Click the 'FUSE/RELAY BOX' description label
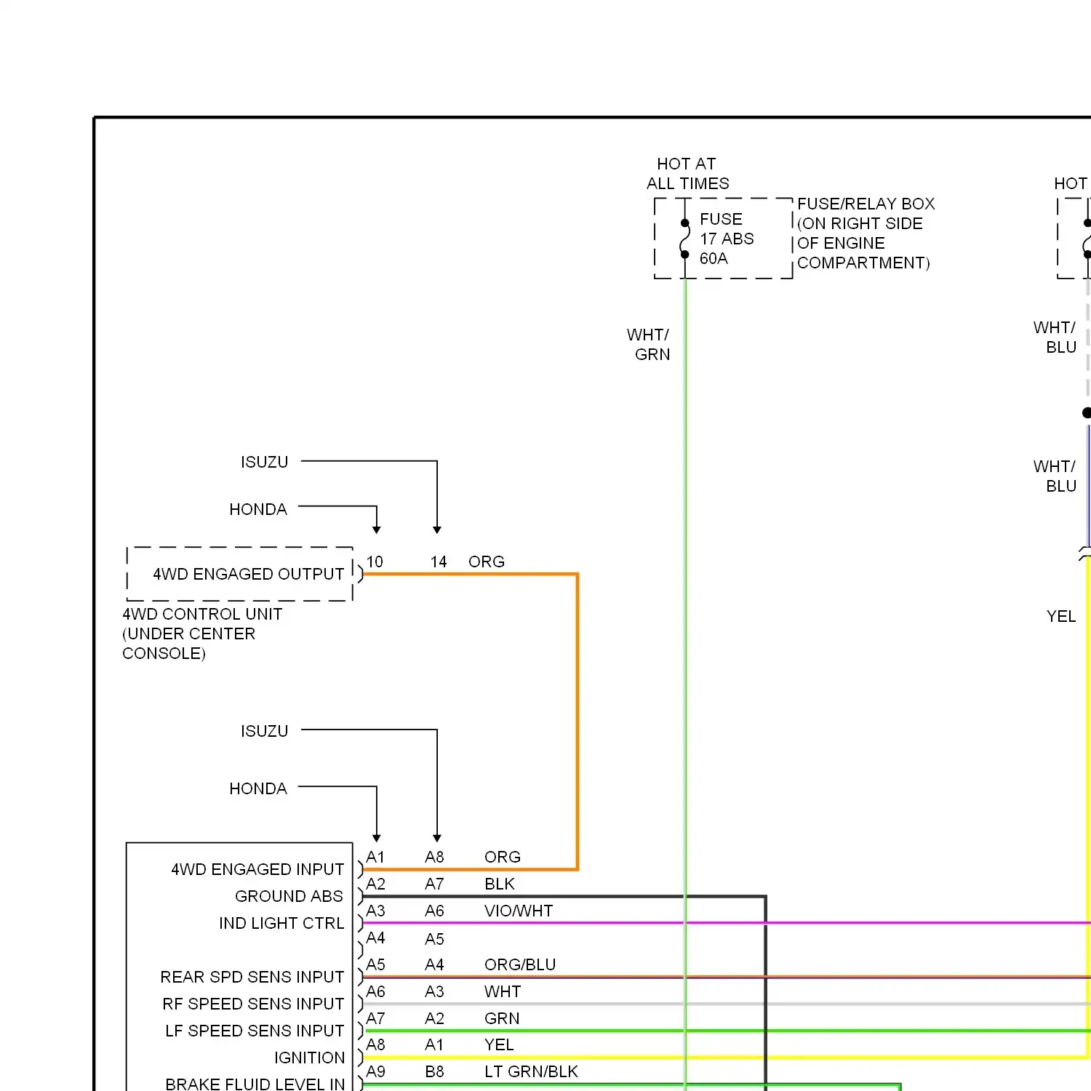Viewport: 1091px width, 1091px height. pos(866,233)
